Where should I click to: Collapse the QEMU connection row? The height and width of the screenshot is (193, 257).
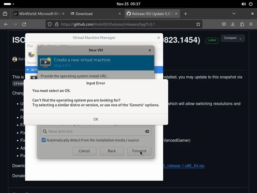tap(28, 70)
